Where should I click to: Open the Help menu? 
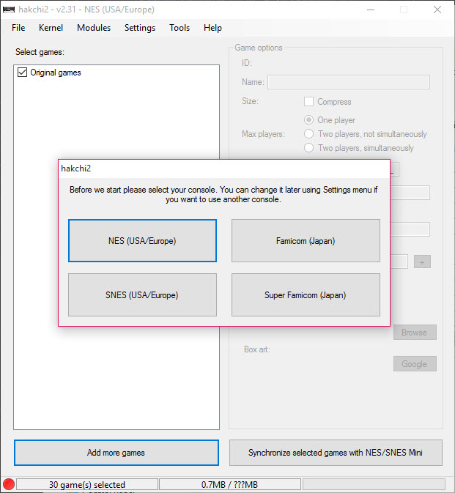[x=212, y=28]
